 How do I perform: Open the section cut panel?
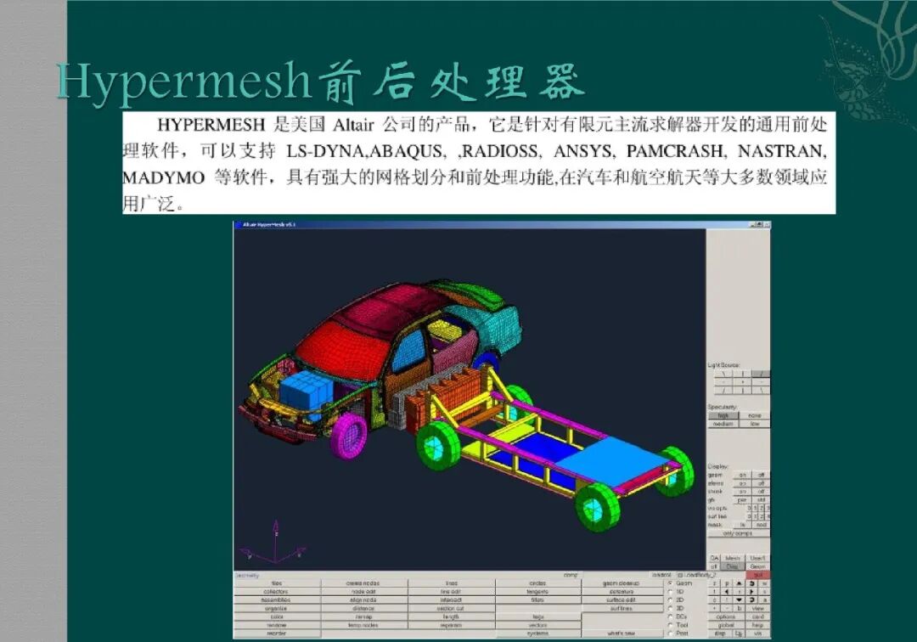tap(451, 608)
